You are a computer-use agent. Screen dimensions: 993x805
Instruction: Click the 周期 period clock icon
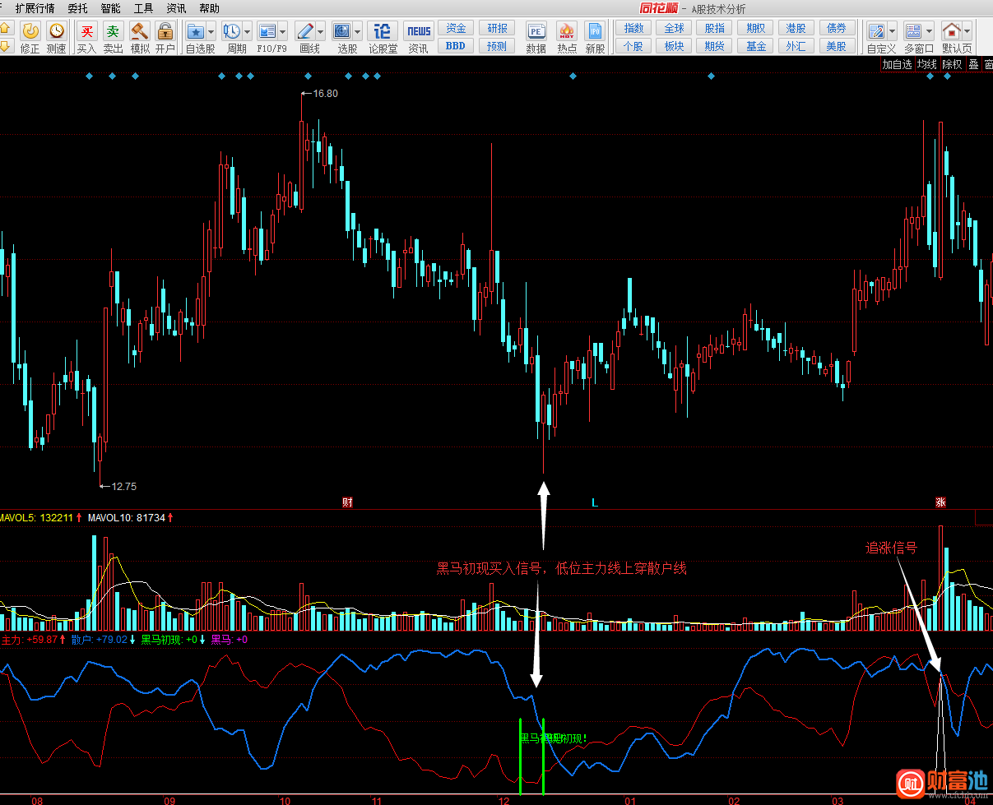(231, 31)
